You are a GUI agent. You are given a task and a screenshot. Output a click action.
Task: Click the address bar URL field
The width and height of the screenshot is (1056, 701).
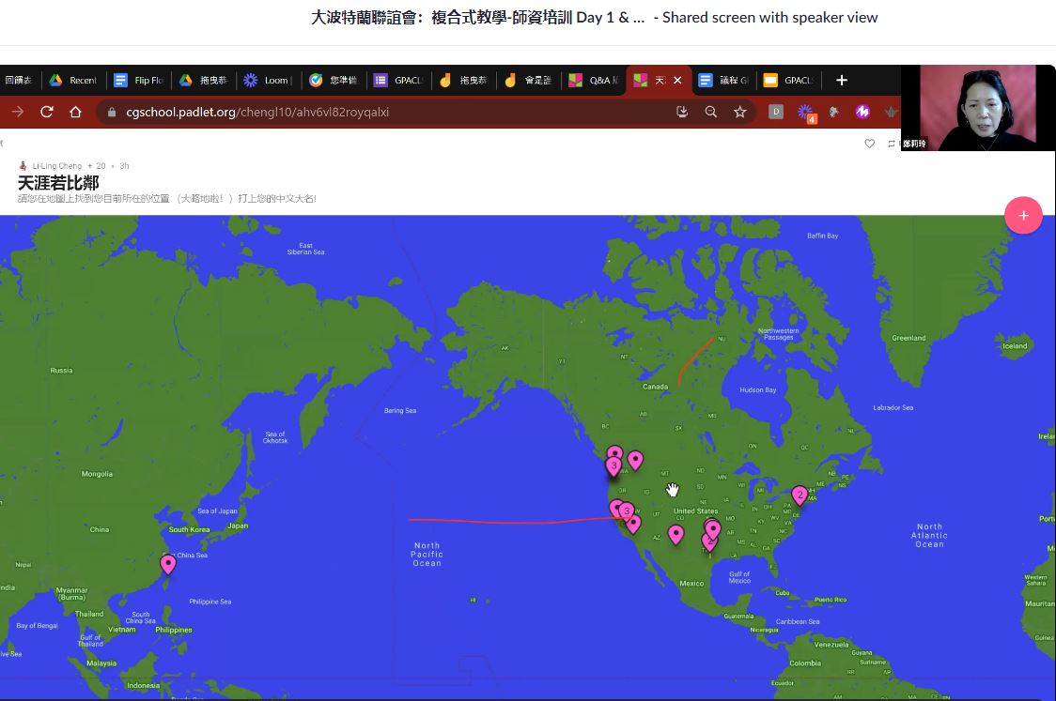tap(376, 112)
